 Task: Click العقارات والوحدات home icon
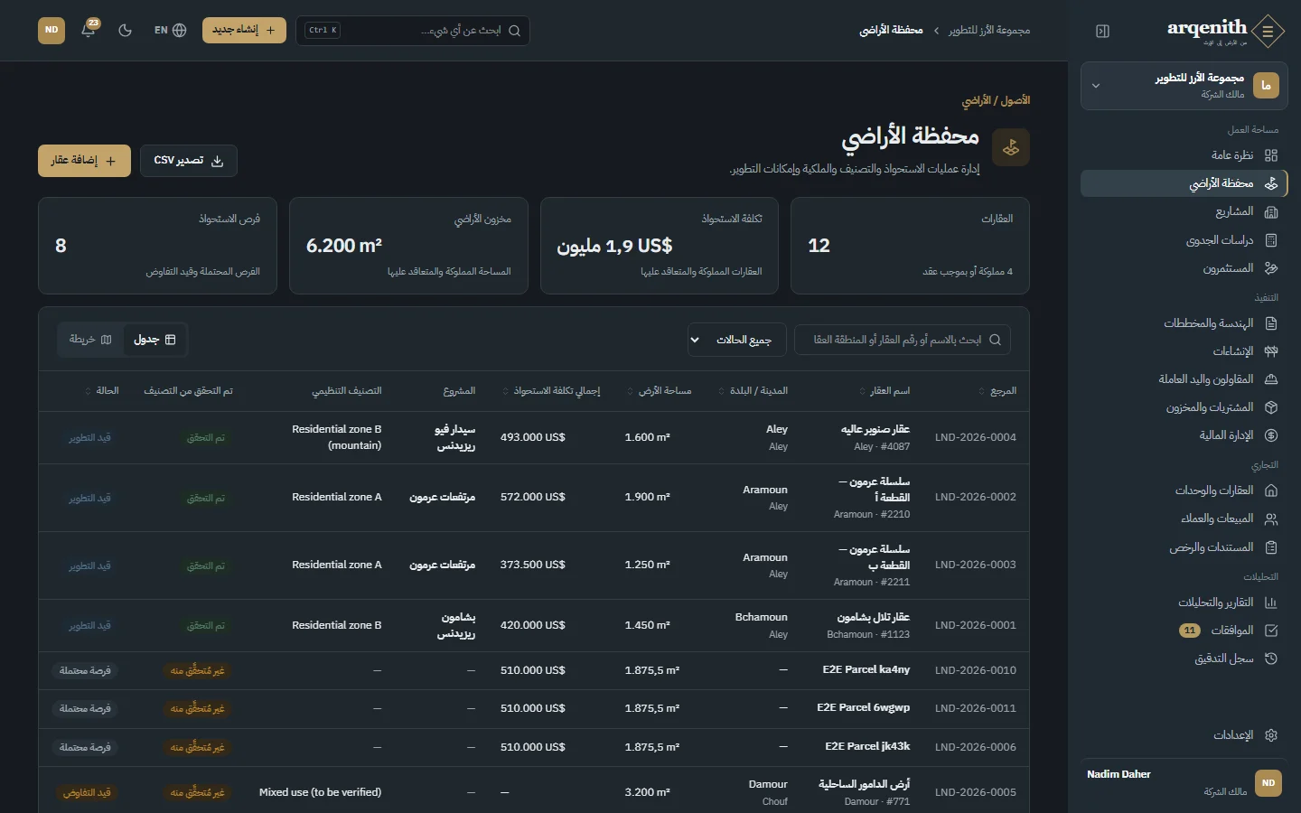tap(1271, 491)
